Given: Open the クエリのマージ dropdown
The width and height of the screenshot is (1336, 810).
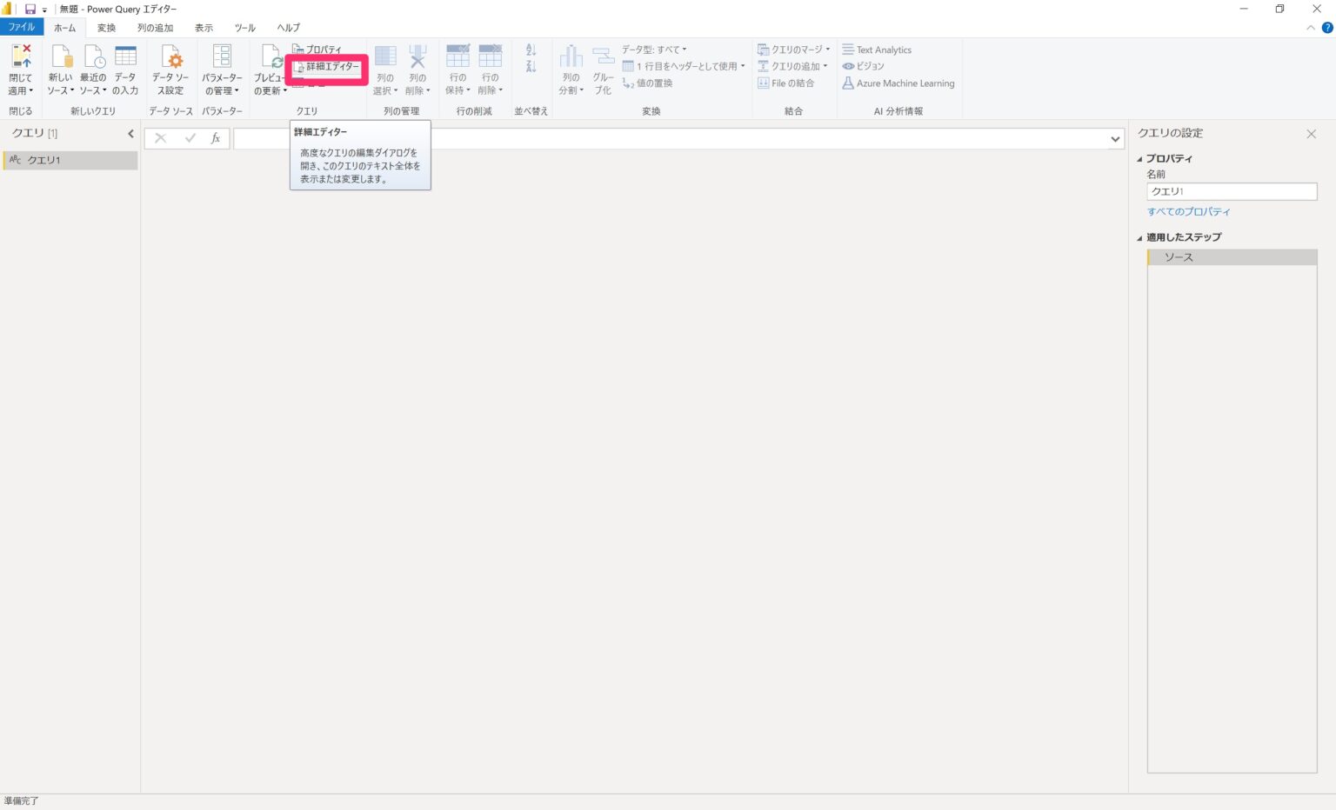Looking at the screenshot, I should coord(792,50).
